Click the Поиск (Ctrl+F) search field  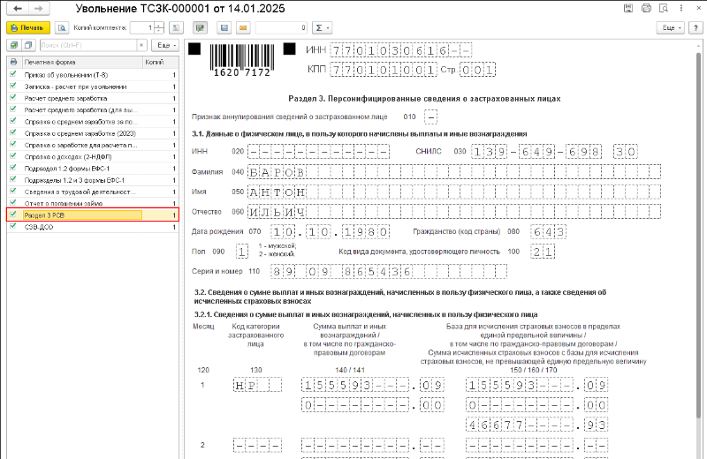pyautogui.click(x=88, y=46)
